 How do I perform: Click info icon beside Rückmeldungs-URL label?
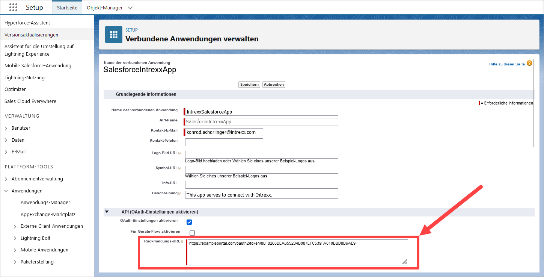coord(182,241)
